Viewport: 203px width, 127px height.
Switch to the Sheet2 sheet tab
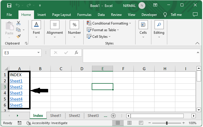(x=74, y=115)
